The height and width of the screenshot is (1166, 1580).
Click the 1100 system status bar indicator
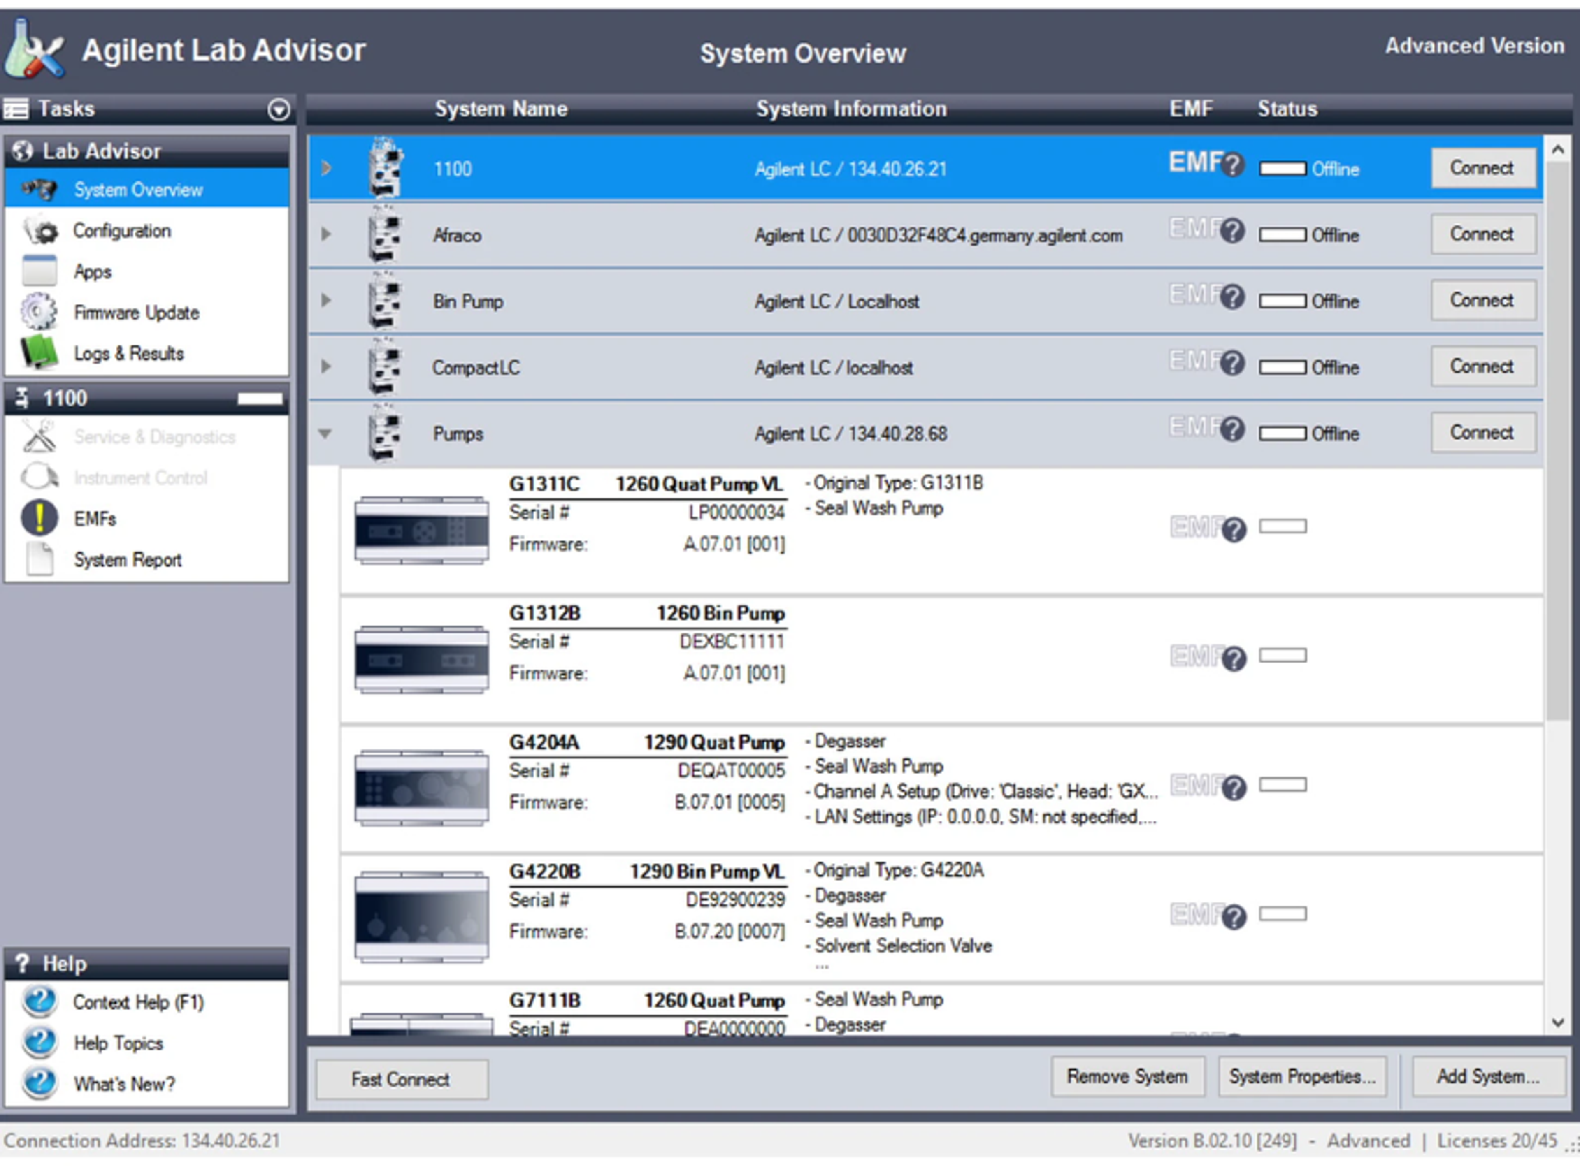tap(1283, 169)
